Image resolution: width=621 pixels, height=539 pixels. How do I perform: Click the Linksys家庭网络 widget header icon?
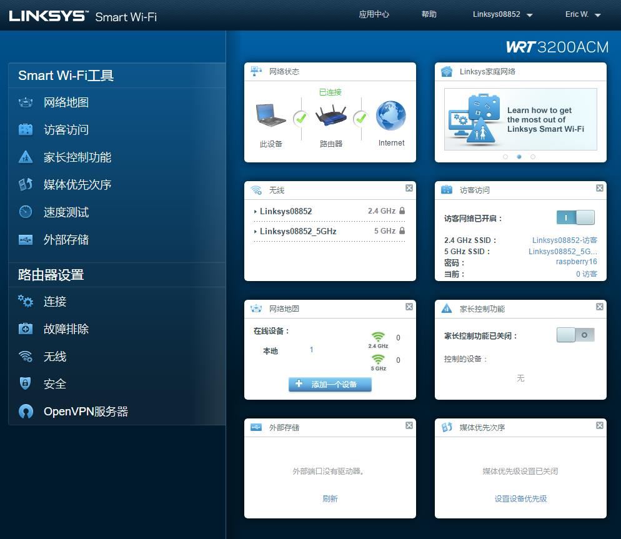[447, 72]
